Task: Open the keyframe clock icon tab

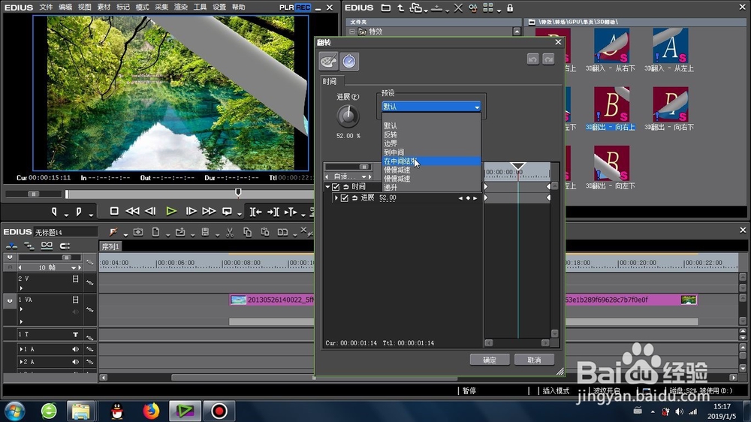Action: click(349, 62)
